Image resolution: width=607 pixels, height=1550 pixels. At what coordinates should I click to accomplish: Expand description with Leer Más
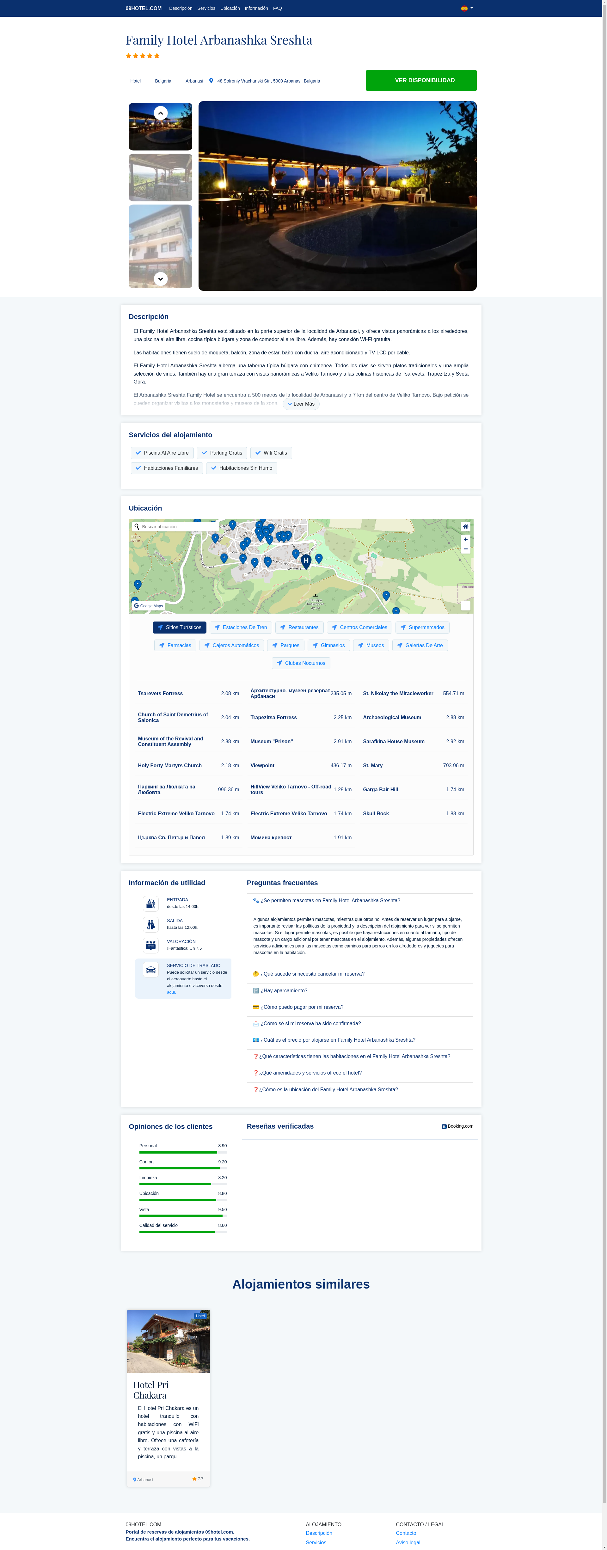301,404
